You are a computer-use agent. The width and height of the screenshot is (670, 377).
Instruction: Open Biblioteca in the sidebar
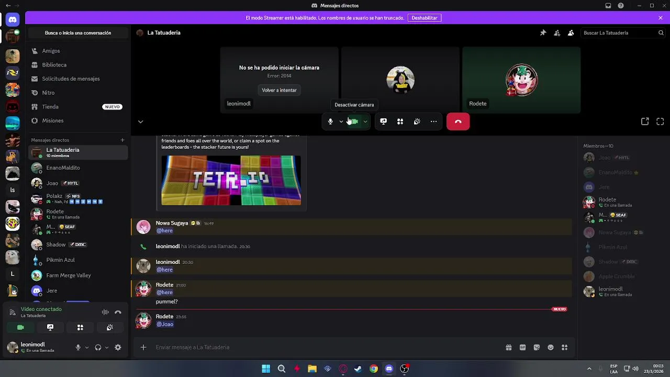click(x=78, y=65)
